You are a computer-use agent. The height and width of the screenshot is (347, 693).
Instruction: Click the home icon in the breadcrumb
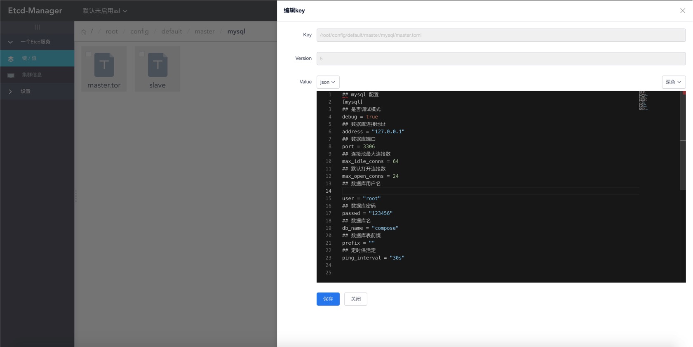pos(84,32)
